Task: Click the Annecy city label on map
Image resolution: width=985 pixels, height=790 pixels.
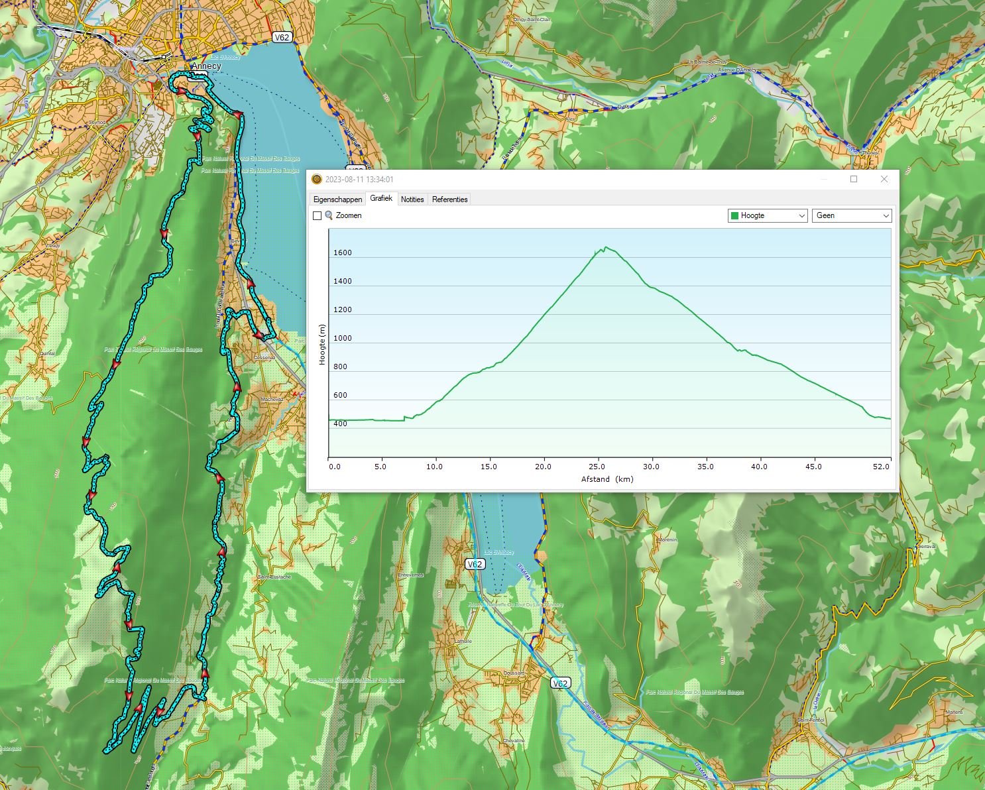Action: point(205,66)
